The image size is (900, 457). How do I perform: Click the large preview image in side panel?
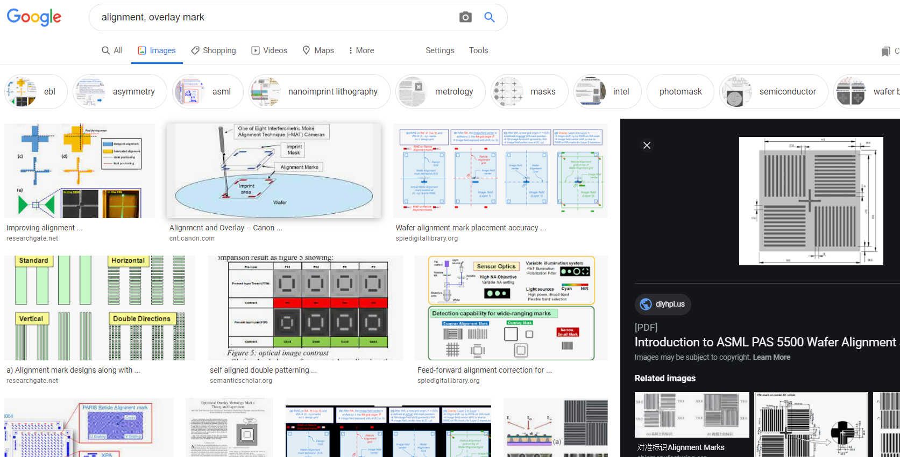[x=811, y=201]
